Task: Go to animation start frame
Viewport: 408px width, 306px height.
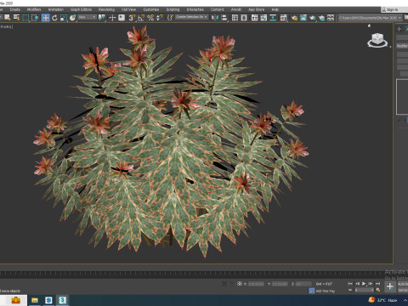Action: point(350,283)
